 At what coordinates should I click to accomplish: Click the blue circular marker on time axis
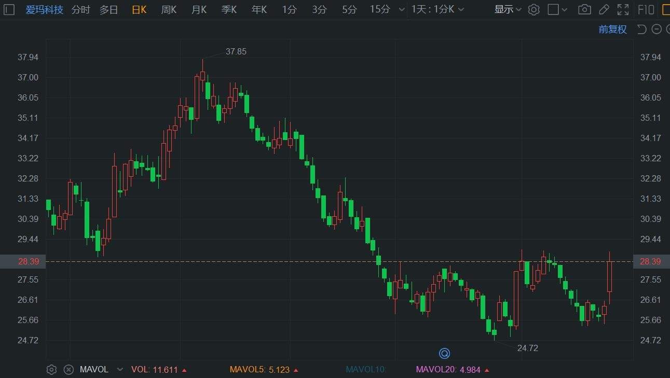(444, 354)
